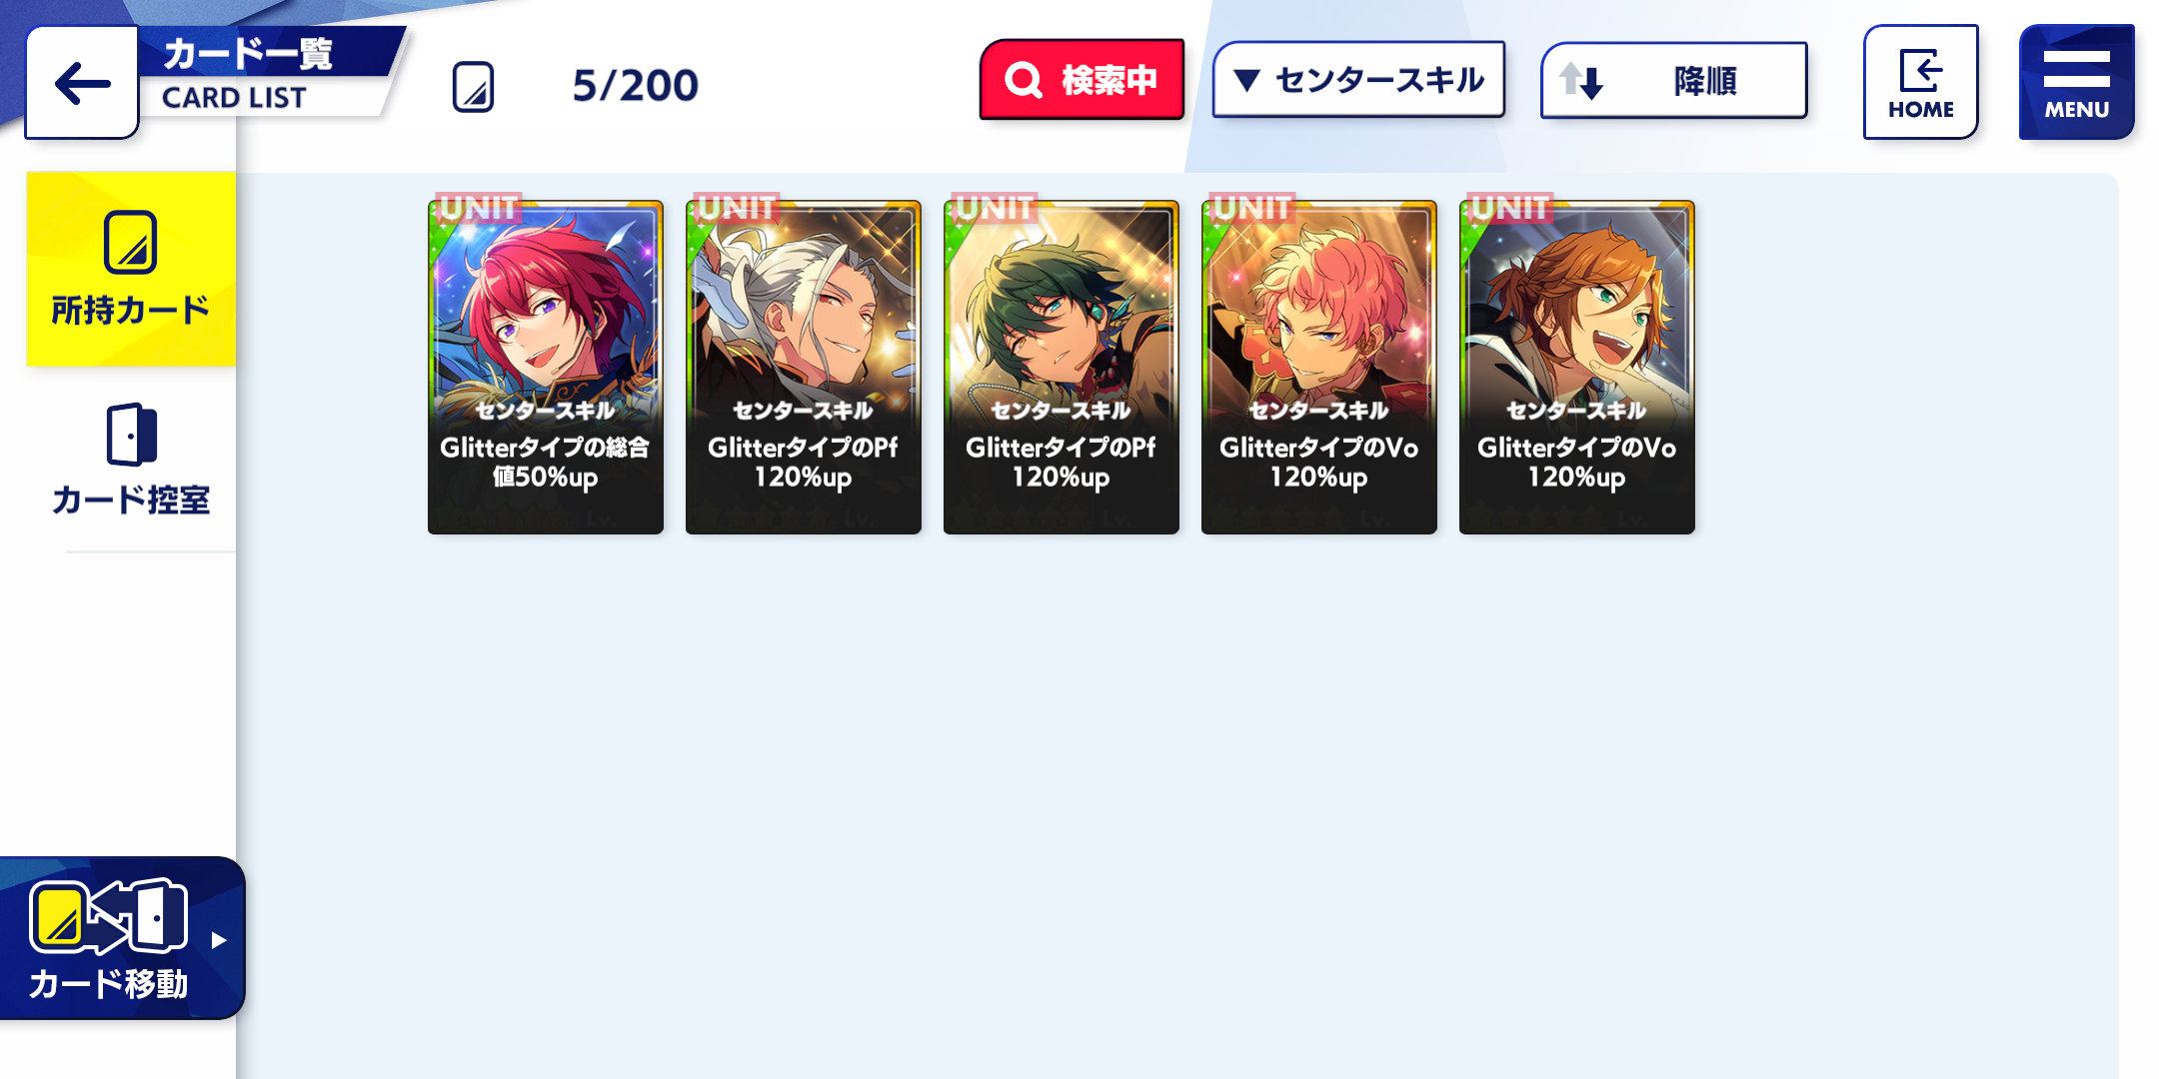Click the red 検索中 search button

[x=1081, y=80]
